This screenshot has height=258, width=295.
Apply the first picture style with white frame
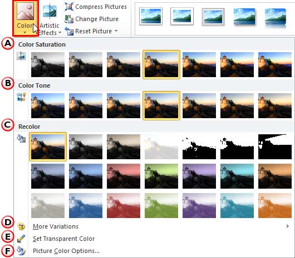(x=151, y=17)
